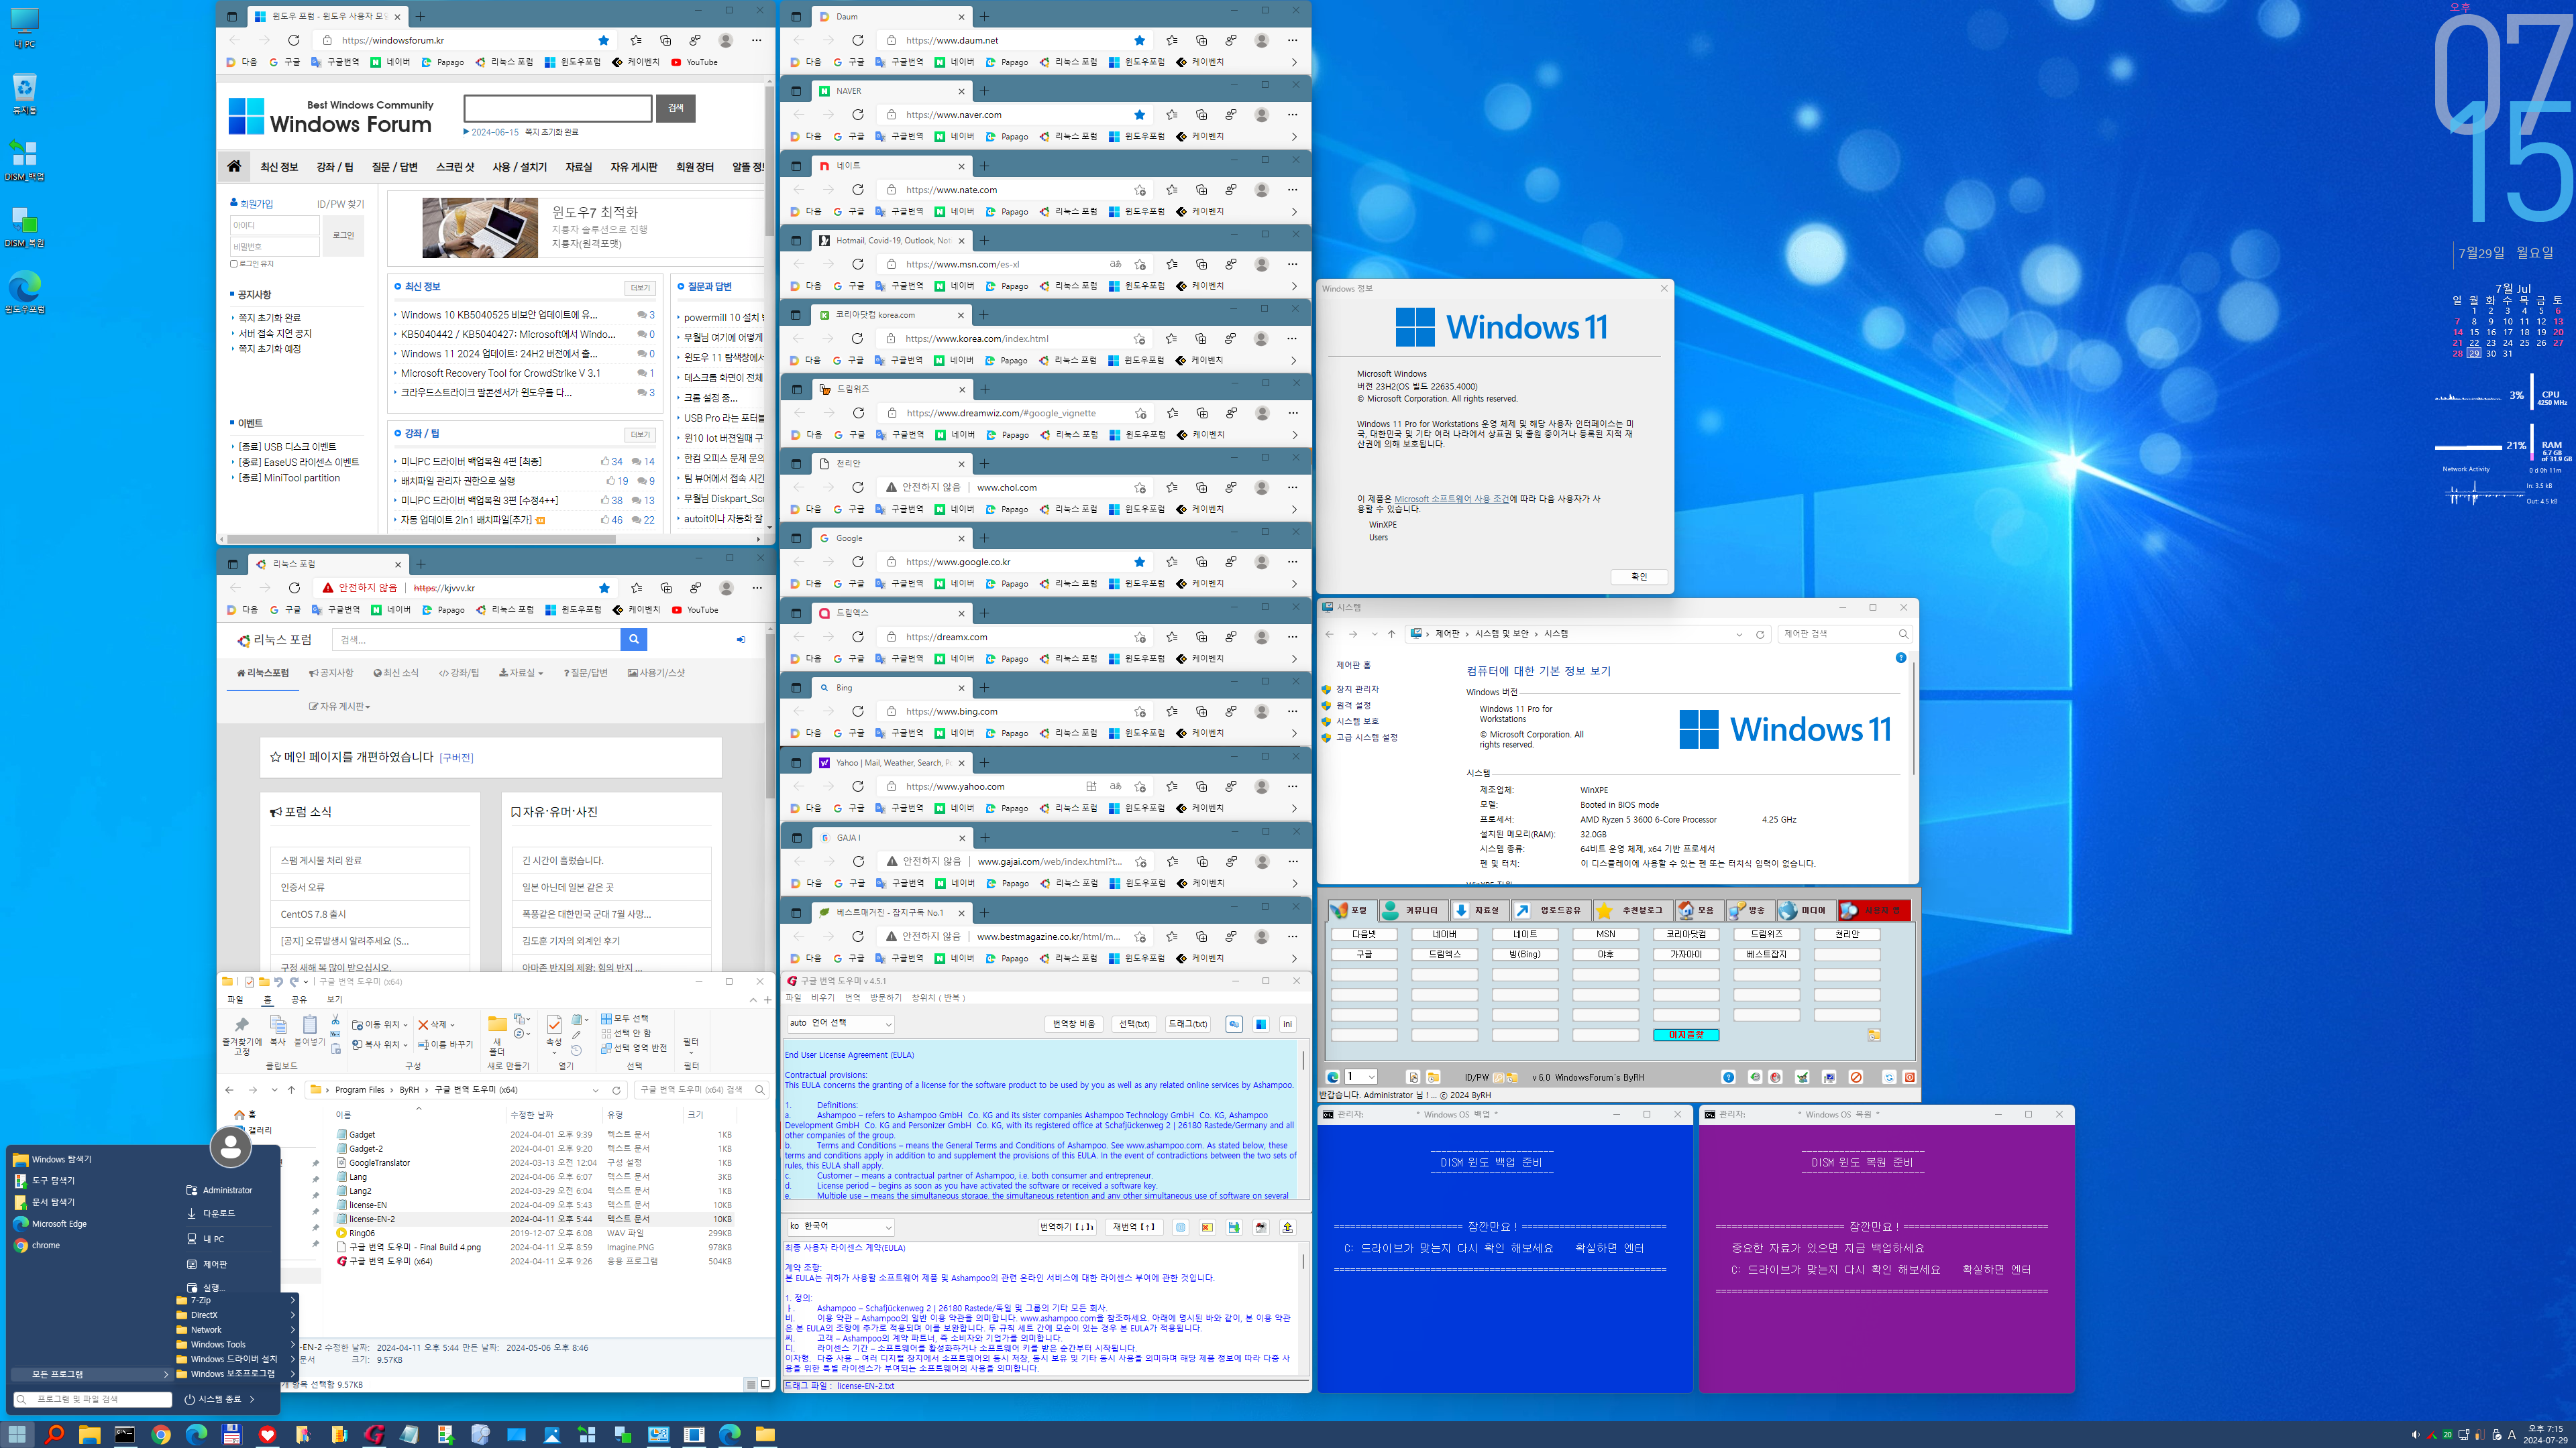
Task: Click the blue chat-bubble translate icon in translator
Action: pos(1234,1023)
